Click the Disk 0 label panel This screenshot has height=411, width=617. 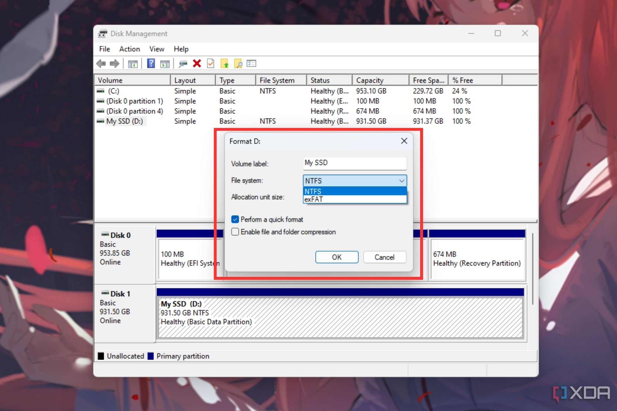click(125, 255)
